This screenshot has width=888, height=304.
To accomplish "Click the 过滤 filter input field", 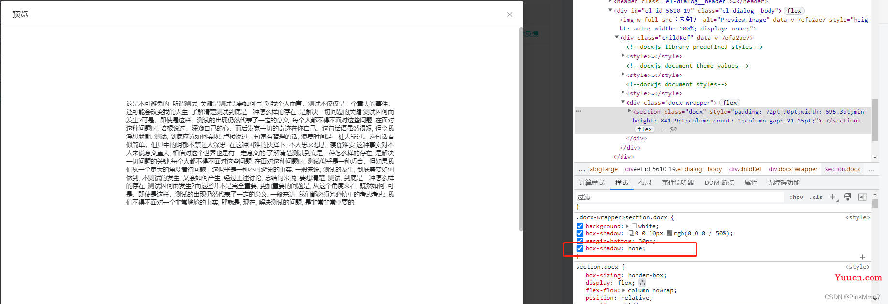I will (x=679, y=197).
